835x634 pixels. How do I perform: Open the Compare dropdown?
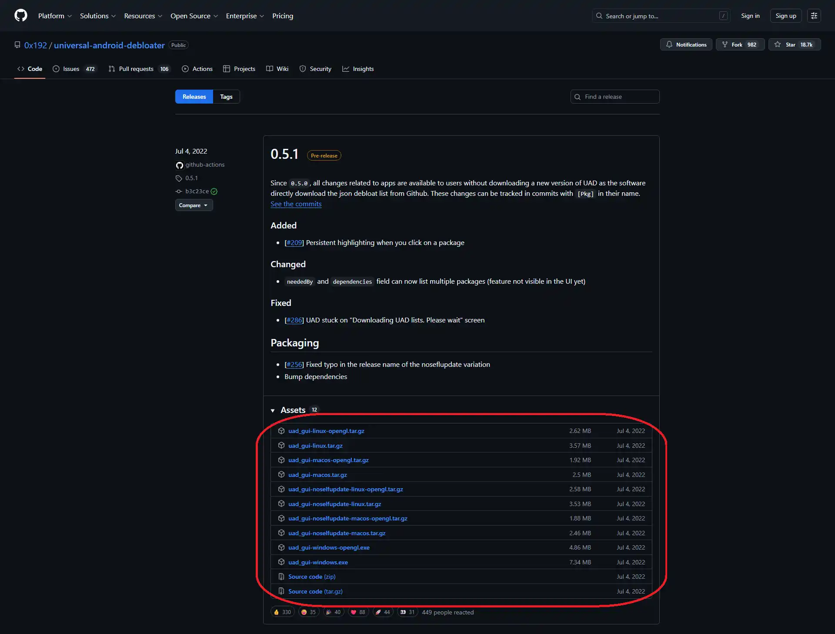point(194,205)
